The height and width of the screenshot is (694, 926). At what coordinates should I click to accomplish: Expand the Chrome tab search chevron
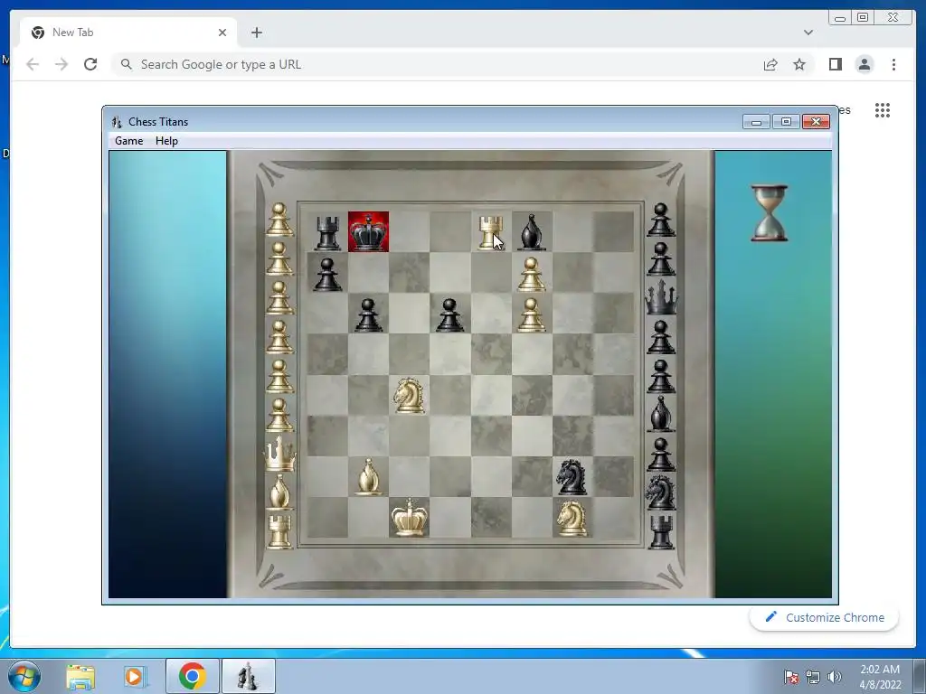[x=808, y=33]
